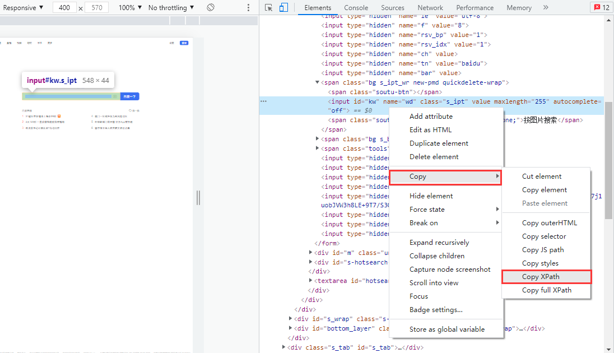Select the span class soutu-btn line
Image resolution: width=614 pixels, height=353 pixels.
385,92
